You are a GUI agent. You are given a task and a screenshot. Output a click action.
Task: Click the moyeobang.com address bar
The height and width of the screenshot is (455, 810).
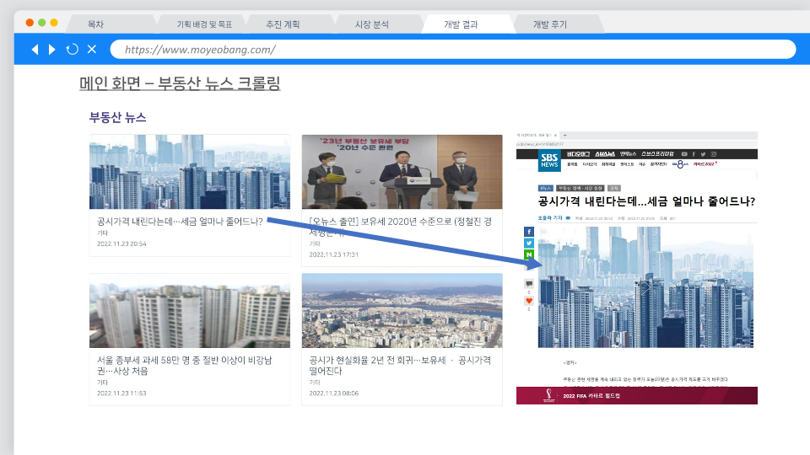click(x=452, y=50)
